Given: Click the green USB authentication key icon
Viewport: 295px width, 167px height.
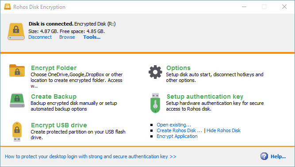Looking at the screenshot, I should (155, 103).
